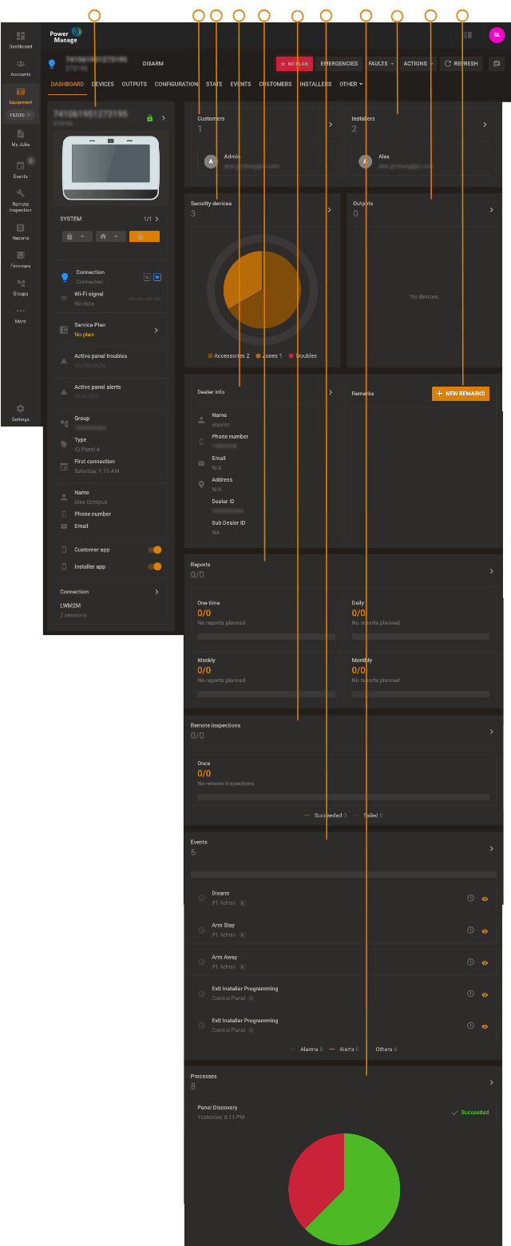
Task: Expand the Installers card chevron
Action: [485, 125]
